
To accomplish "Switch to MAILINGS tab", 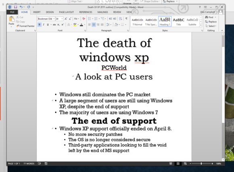I will pyautogui.click(x=102, y=12).
